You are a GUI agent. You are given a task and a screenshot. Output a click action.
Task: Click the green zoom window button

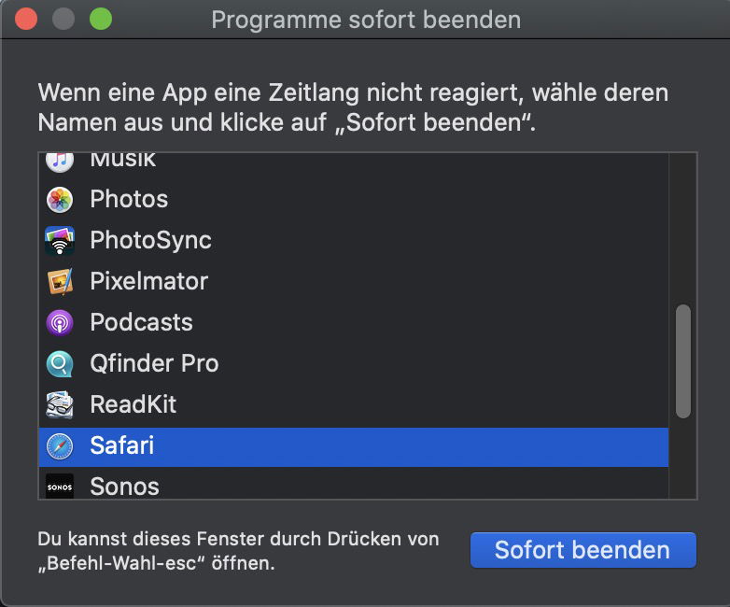tap(101, 19)
